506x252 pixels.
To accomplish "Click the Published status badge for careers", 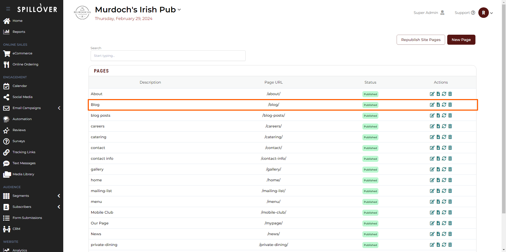I will click(x=370, y=126).
